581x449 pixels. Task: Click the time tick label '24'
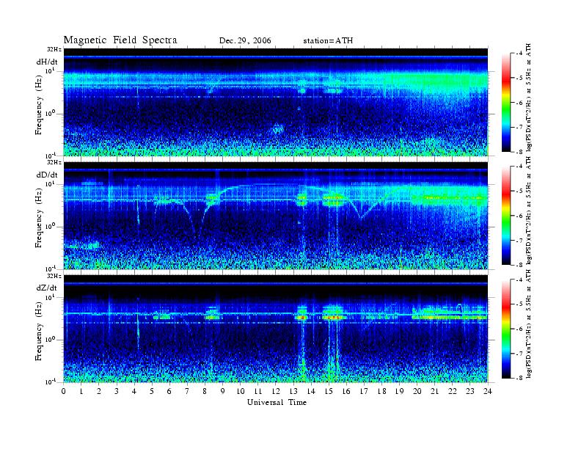point(488,391)
